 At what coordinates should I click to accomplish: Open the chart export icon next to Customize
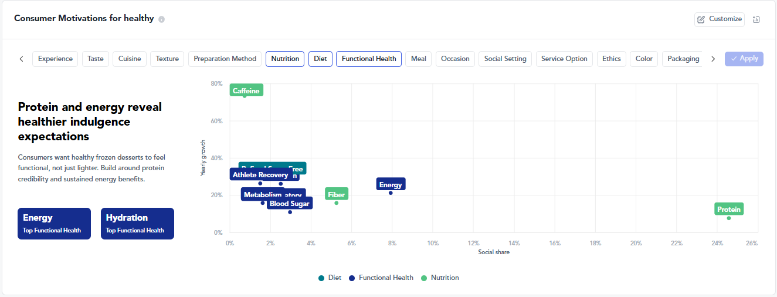coord(756,19)
